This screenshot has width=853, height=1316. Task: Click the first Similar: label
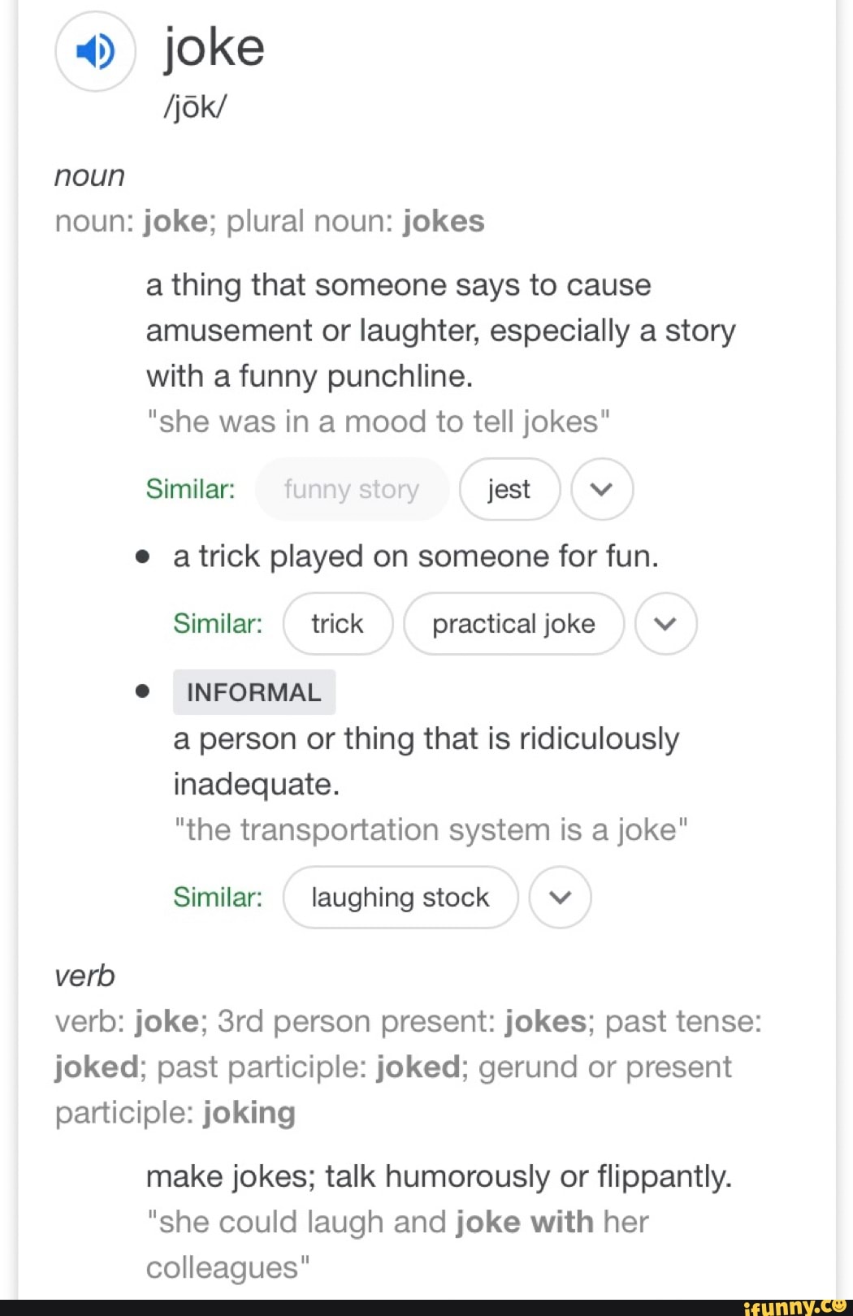[189, 489]
